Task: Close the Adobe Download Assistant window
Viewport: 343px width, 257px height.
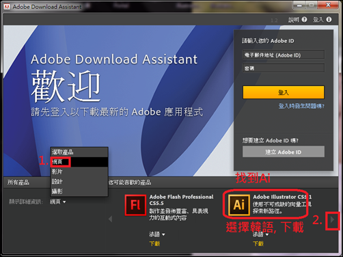Action: click(x=328, y=5)
